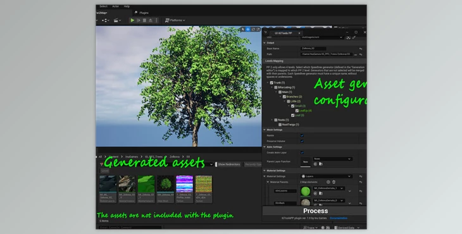Screen dimensions: 462x234
Task: Toggle the Bifurcating (1) checkbox
Action: coord(276,87)
